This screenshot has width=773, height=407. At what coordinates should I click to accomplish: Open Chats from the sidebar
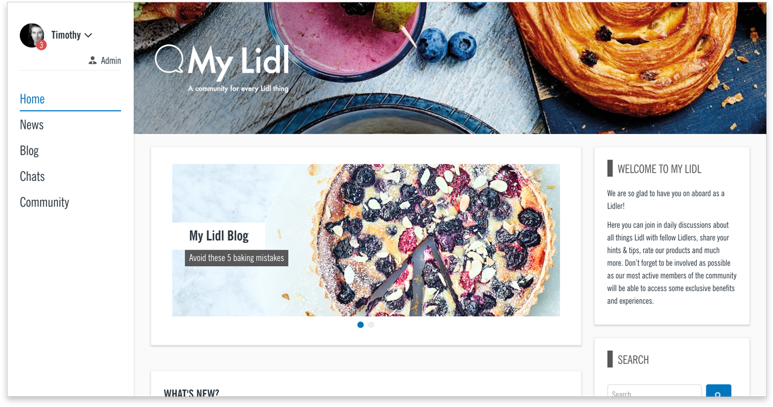tap(32, 176)
